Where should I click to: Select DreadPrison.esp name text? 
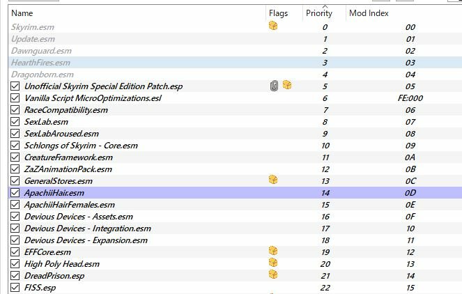pyautogui.click(x=54, y=275)
